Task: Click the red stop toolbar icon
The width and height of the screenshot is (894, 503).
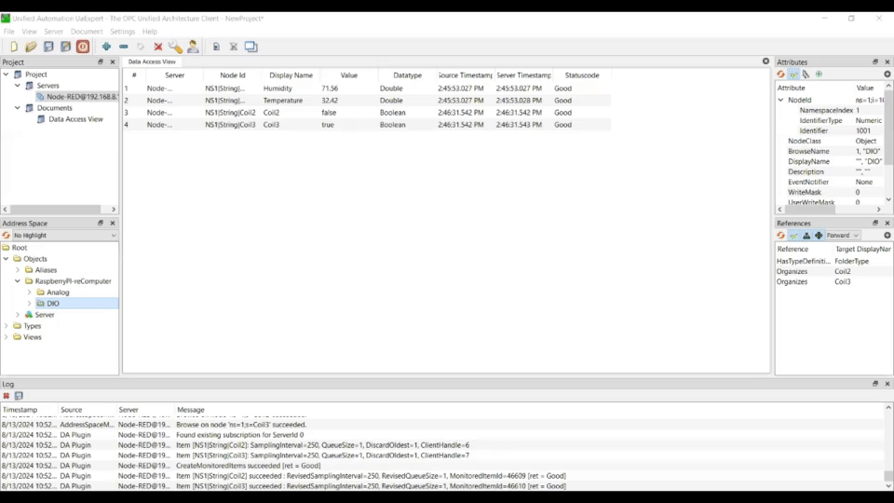Action: pos(83,47)
